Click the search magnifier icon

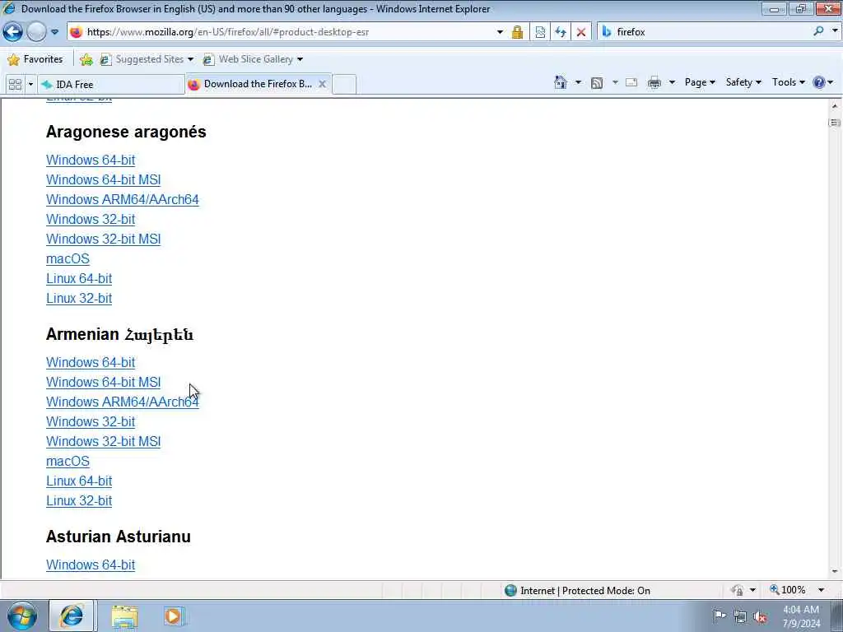point(818,32)
